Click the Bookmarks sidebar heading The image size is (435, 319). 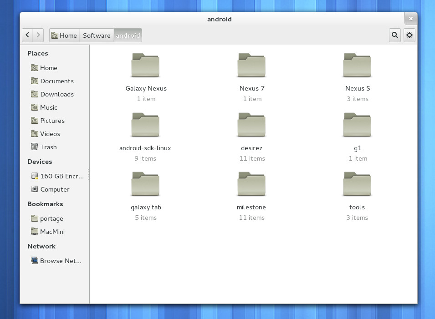(45, 204)
